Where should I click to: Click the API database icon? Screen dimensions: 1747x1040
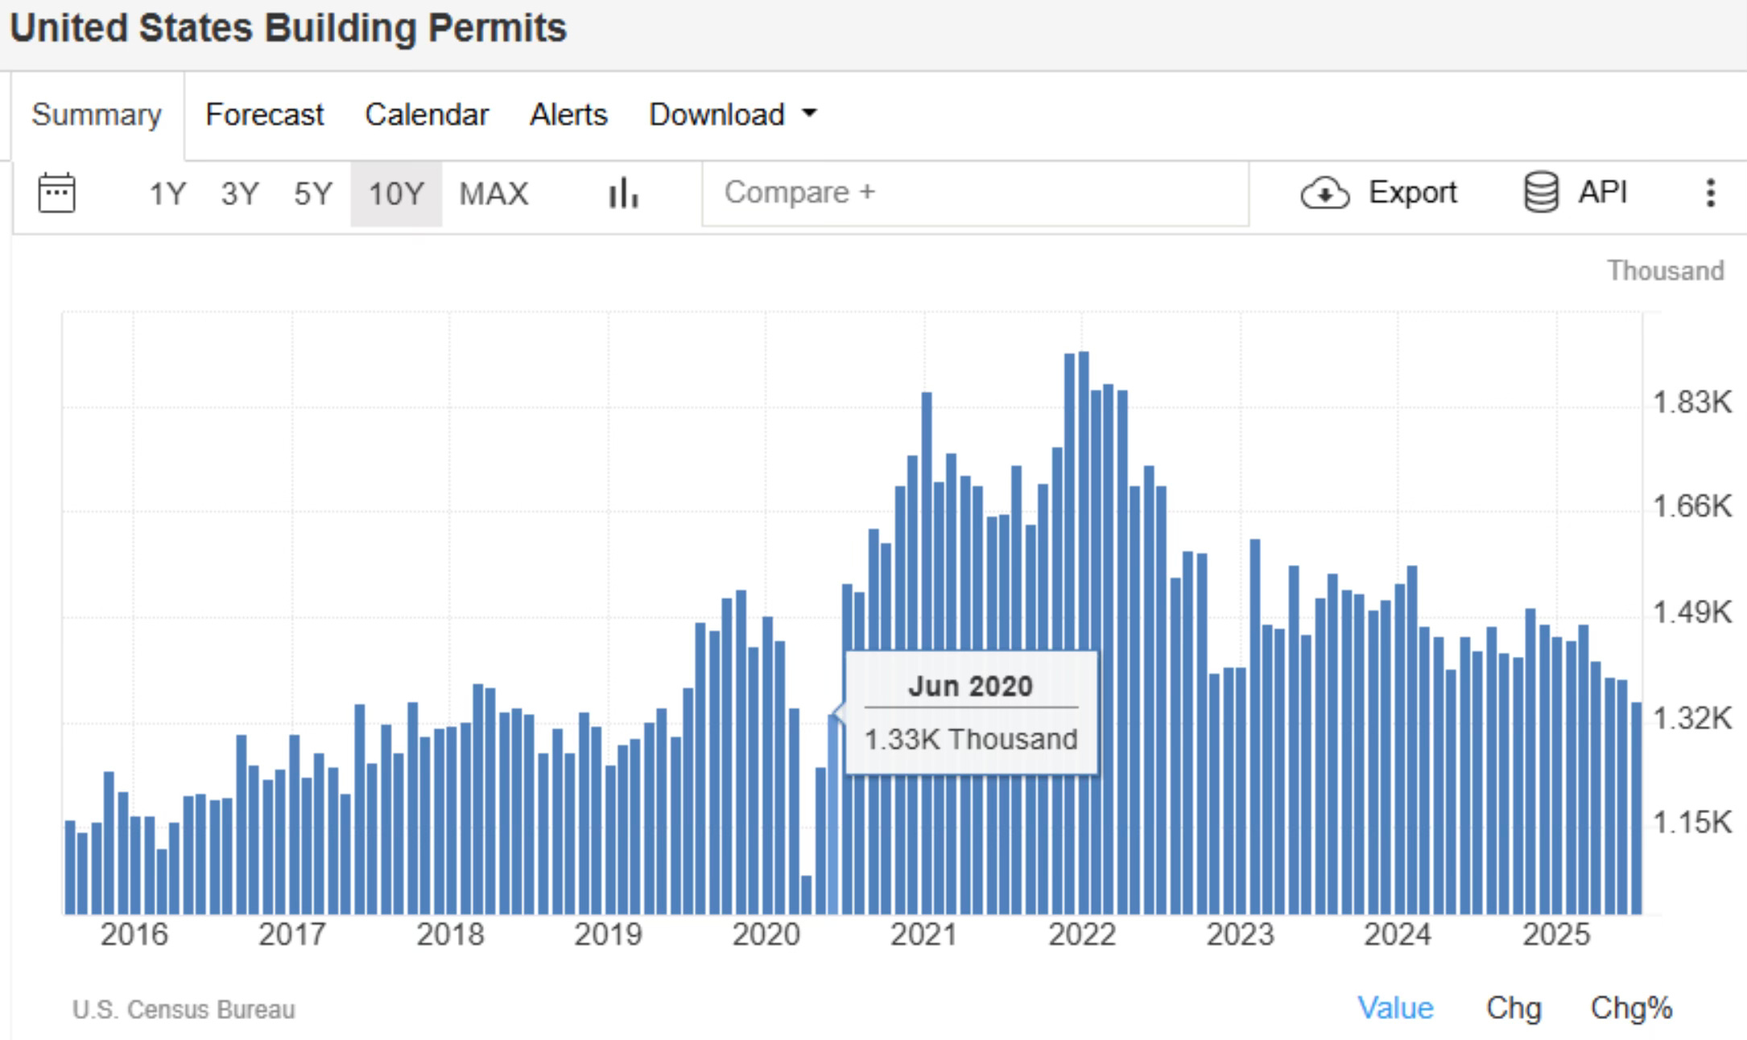coord(1541,192)
